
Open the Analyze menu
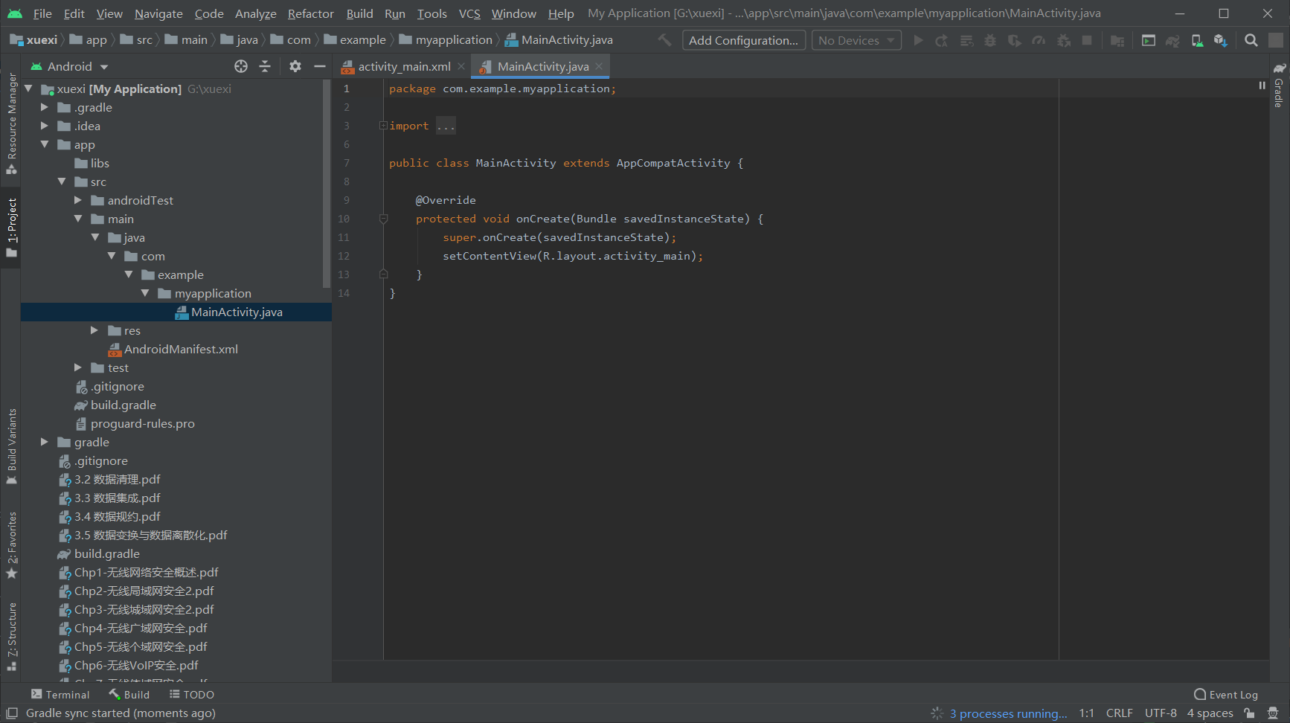(255, 13)
